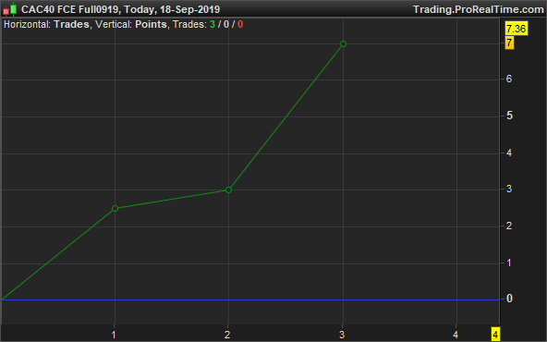Click the 'Points' vertical axis setting

click(x=151, y=24)
